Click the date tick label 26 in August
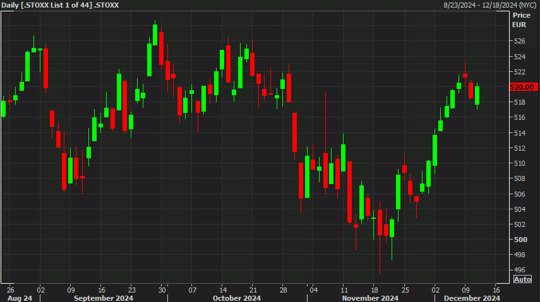The image size is (540, 302). (x=10, y=289)
